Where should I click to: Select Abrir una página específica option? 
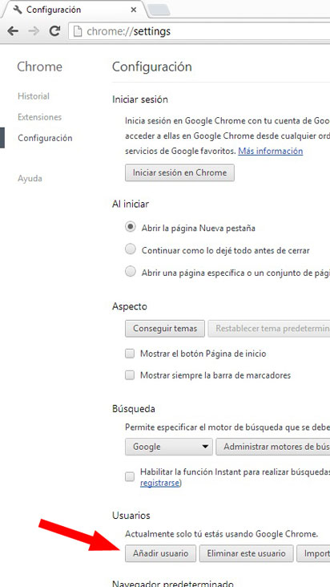point(131,272)
